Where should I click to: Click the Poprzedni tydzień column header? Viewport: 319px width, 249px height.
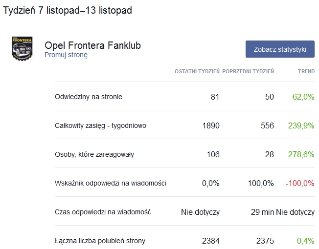point(248,71)
